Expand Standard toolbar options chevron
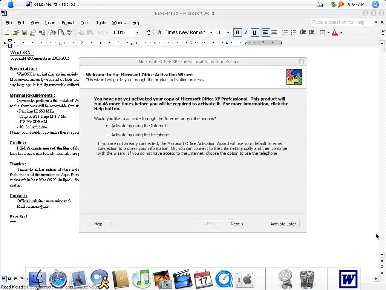 (149, 32)
